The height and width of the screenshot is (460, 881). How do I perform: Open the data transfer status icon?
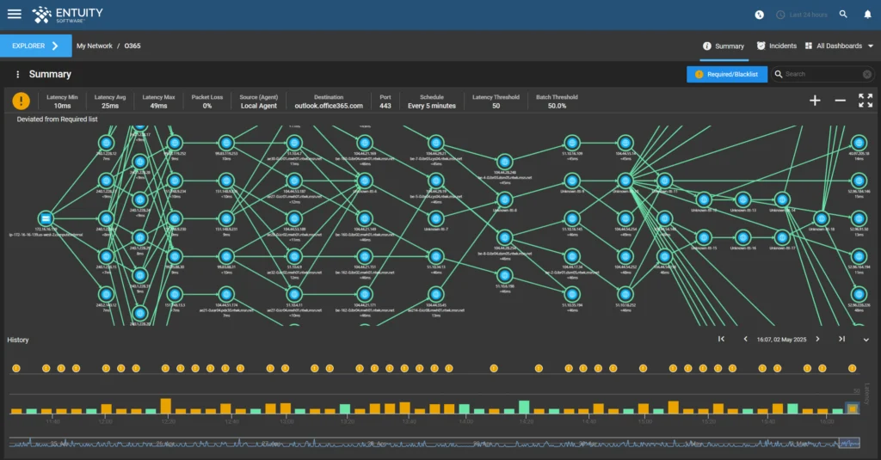coord(759,15)
